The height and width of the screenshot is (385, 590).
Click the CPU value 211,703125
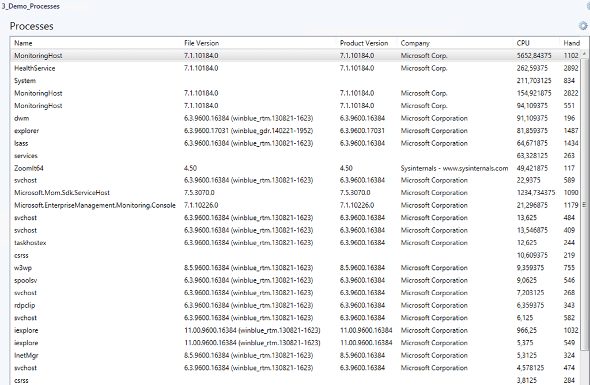point(534,81)
